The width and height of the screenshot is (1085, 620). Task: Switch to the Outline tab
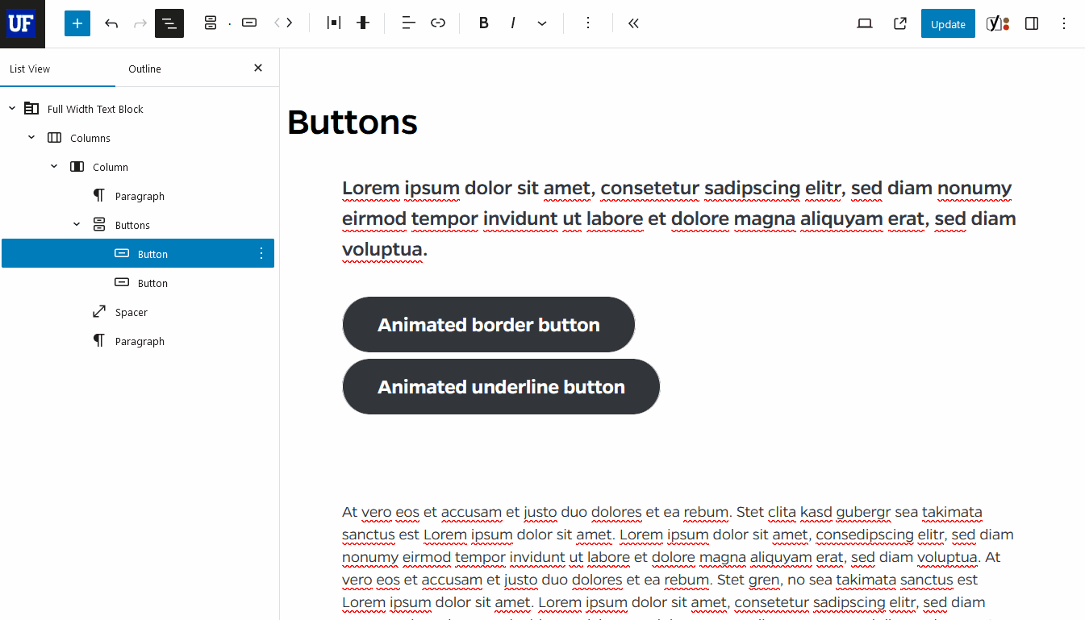145,69
